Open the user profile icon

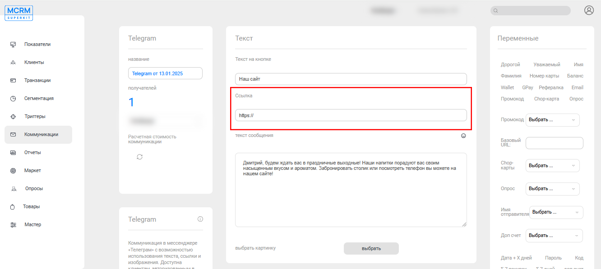click(x=589, y=10)
